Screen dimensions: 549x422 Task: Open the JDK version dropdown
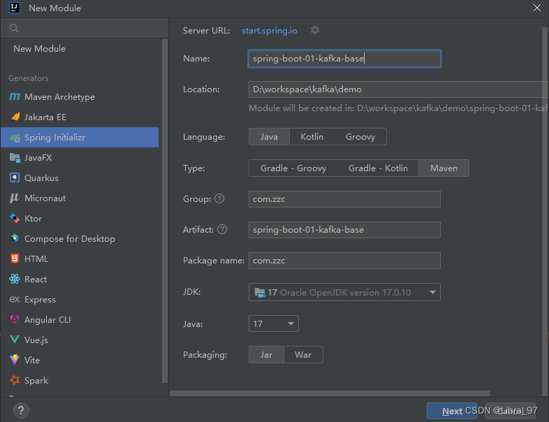tap(344, 293)
